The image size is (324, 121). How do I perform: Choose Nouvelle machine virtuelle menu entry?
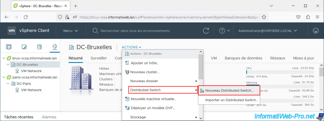coord(160,99)
